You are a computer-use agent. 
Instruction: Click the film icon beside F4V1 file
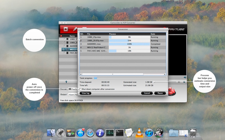67,53
